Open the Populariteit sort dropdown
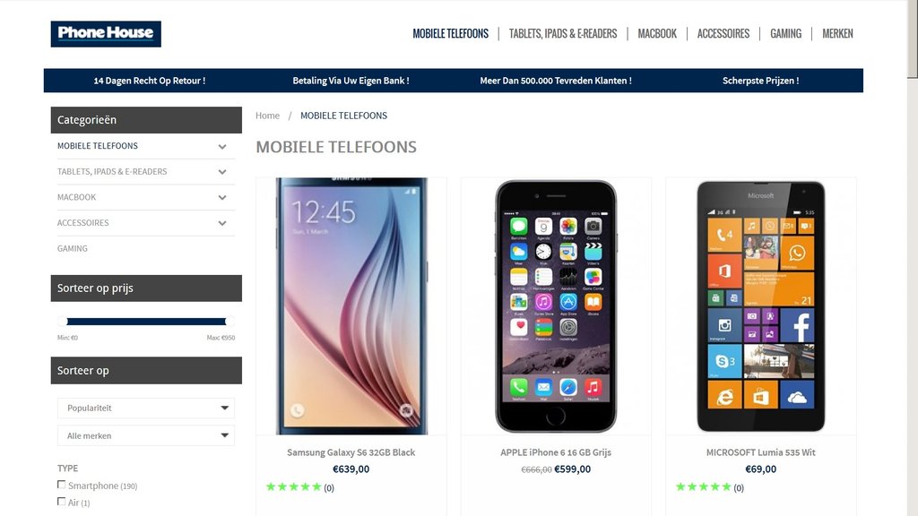 (x=146, y=408)
